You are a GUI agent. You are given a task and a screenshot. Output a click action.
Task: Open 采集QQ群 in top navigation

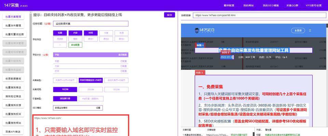pyautogui.click(x=292, y=5)
